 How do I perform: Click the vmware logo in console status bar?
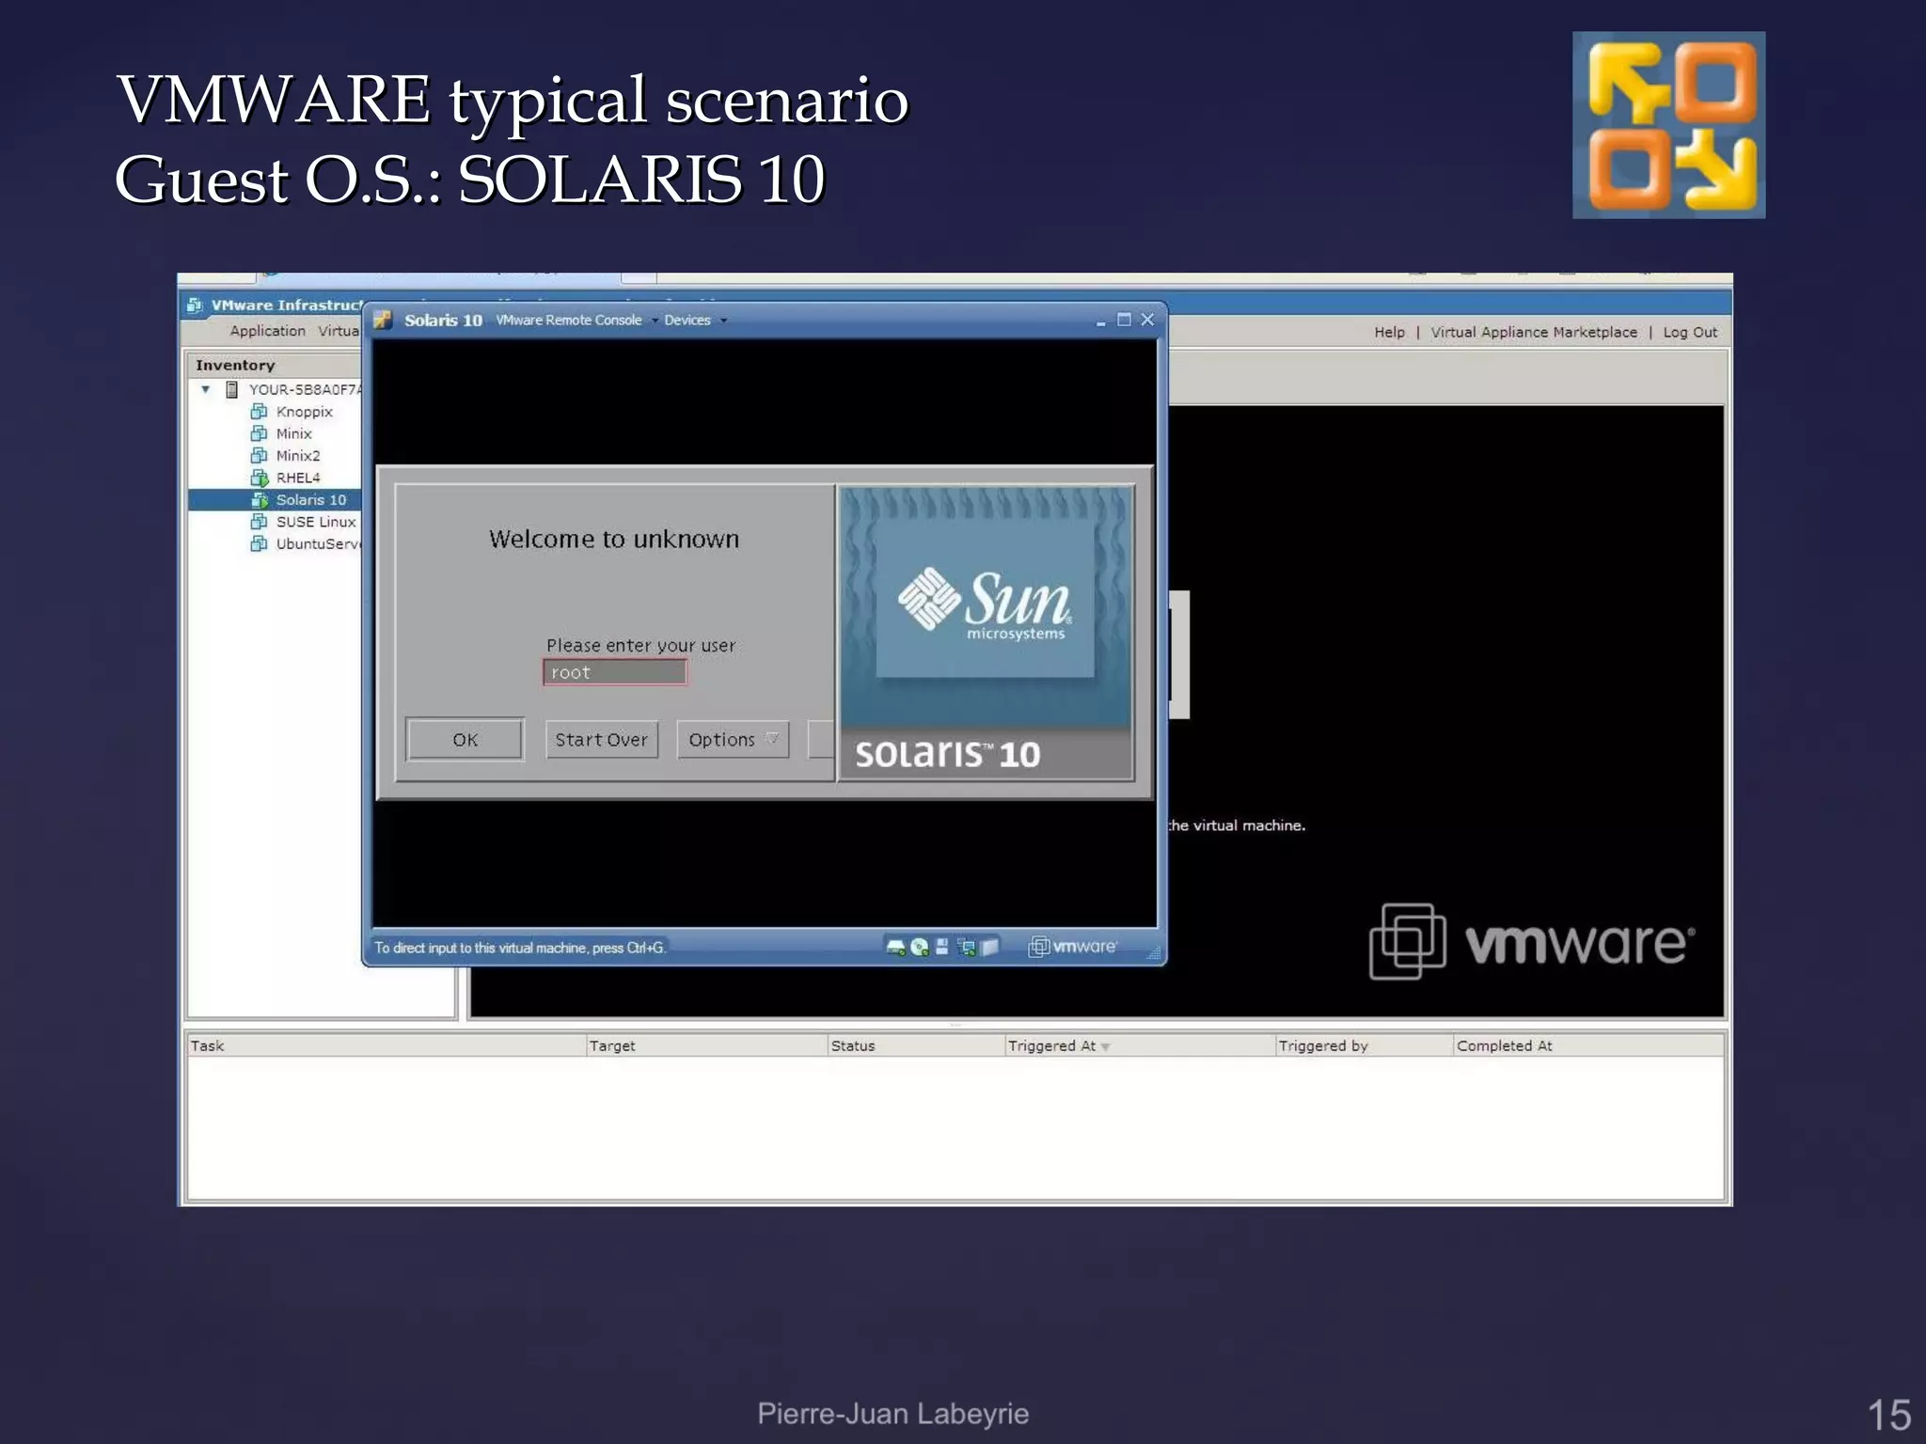1073,947
